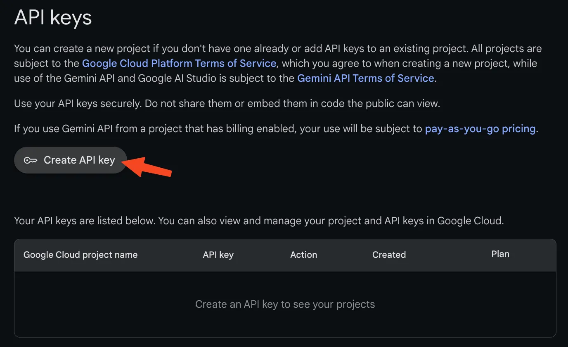
Task: Click the 'Use your API keys securely' sentence
Action: [x=227, y=103]
